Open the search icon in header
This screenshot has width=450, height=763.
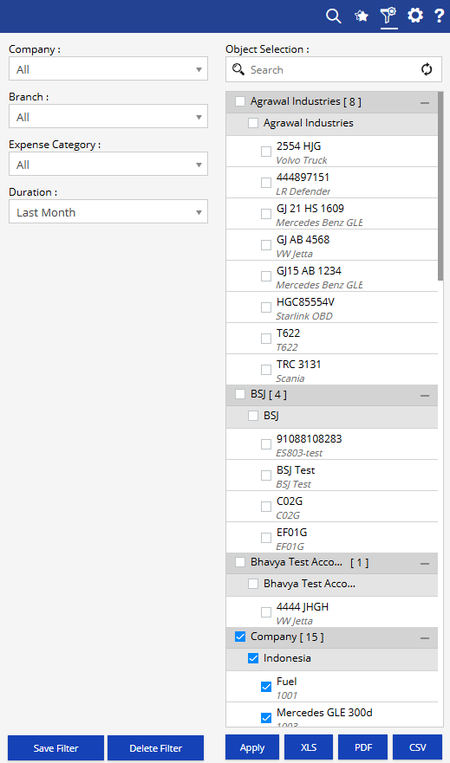pyautogui.click(x=334, y=16)
